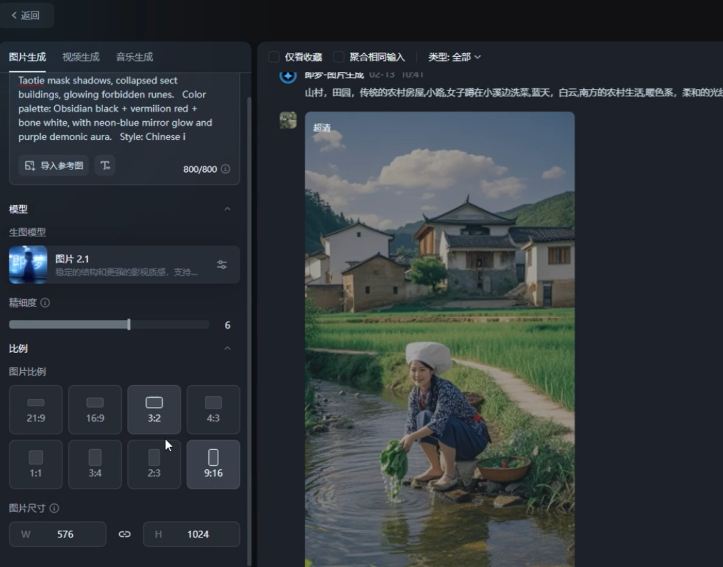Switch to the 视频生成 tab

(x=81, y=57)
